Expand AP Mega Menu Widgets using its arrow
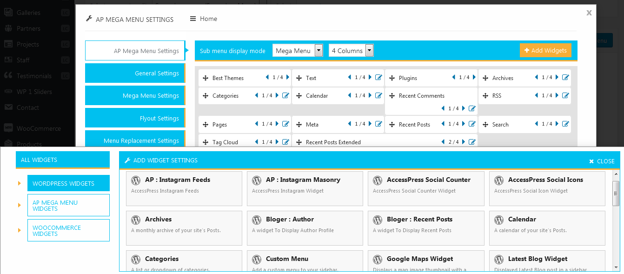Image resolution: width=624 pixels, height=274 pixels. point(20,205)
